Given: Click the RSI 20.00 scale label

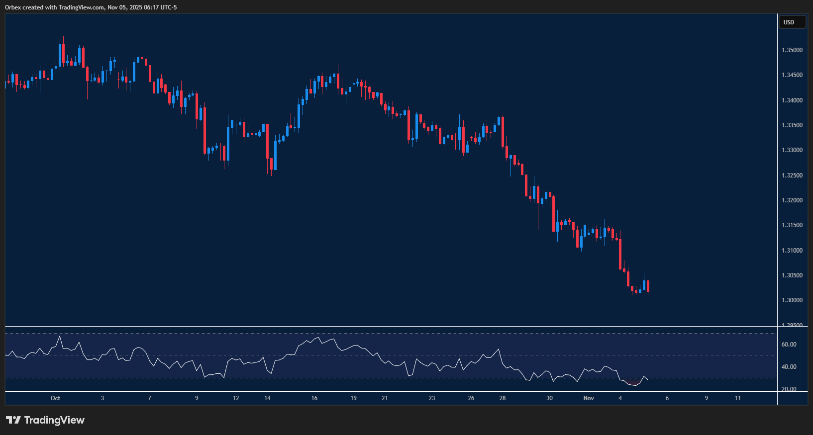Looking at the screenshot, I should [x=789, y=389].
